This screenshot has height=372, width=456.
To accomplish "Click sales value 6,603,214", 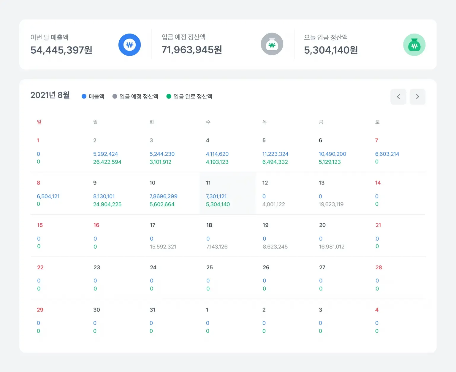I will tap(387, 154).
